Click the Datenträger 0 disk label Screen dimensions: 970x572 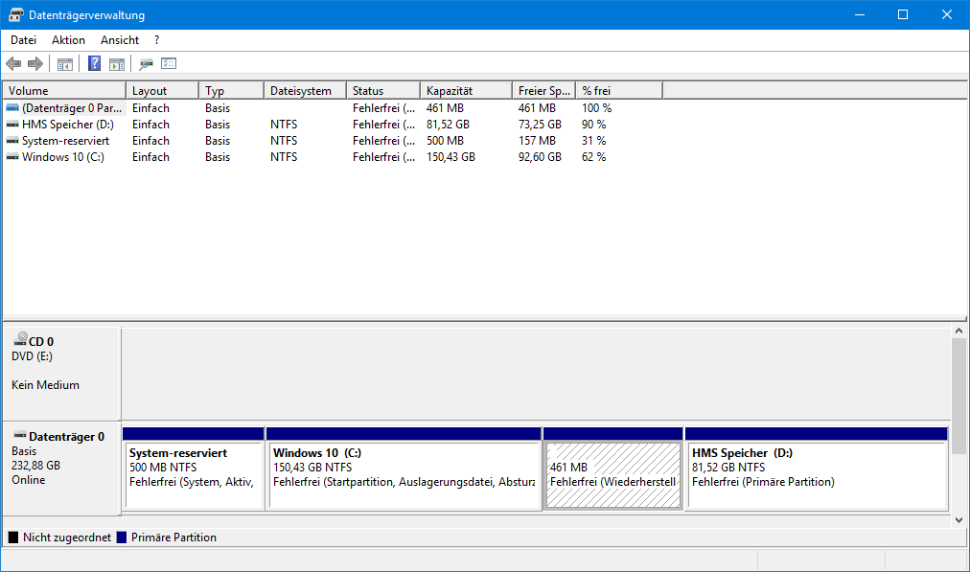(x=67, y=437)
